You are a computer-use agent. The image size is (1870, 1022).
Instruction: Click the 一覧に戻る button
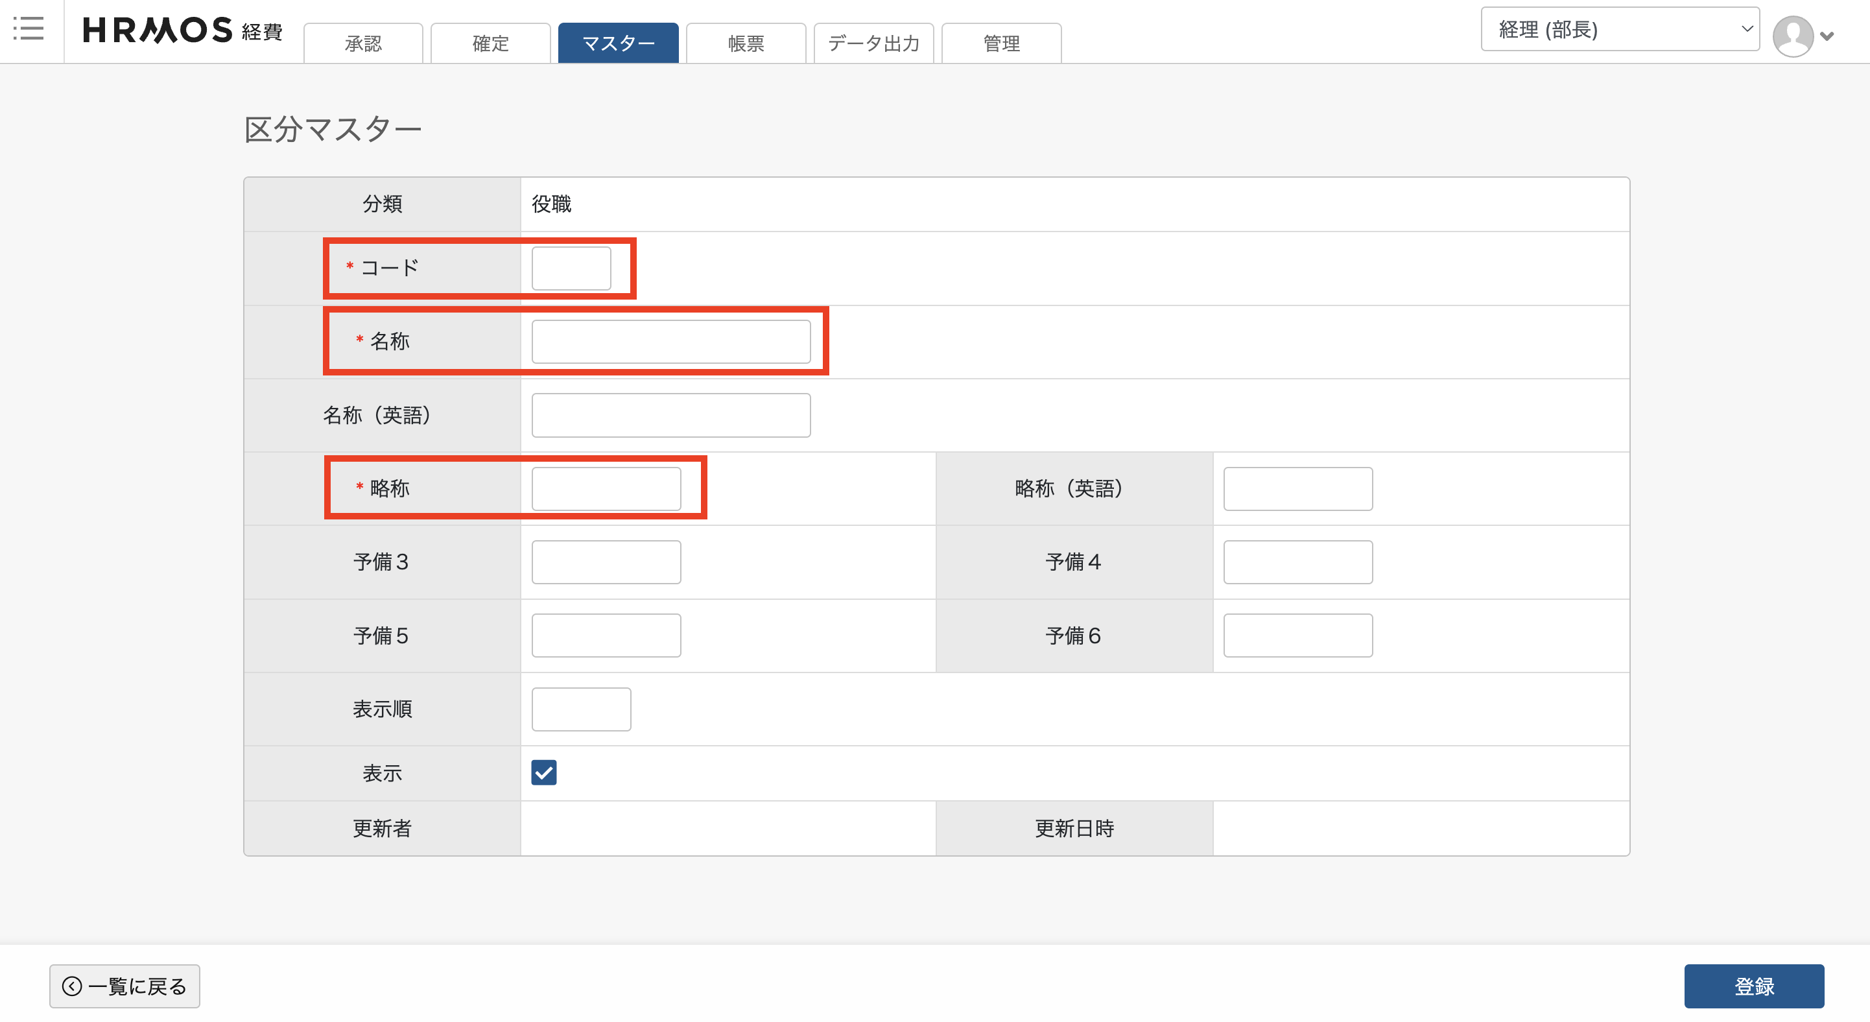(125, 986)
